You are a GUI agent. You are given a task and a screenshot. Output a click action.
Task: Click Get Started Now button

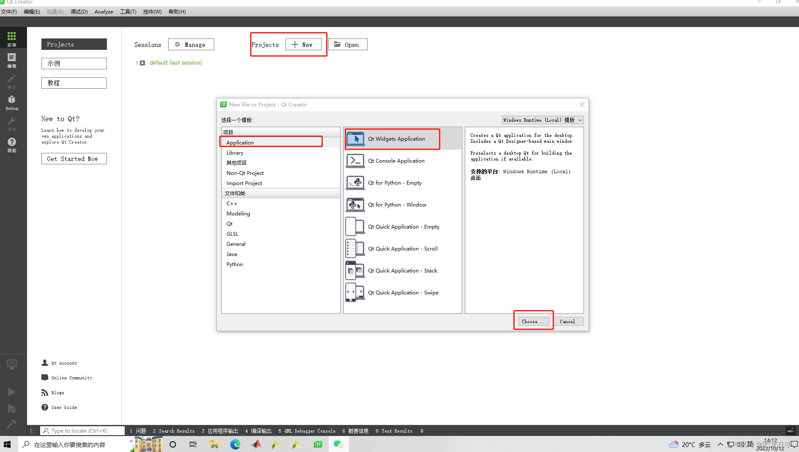tap(74, 158)
